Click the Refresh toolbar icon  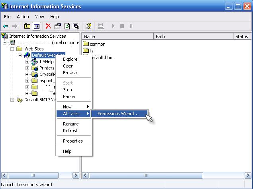pos(67,26)
